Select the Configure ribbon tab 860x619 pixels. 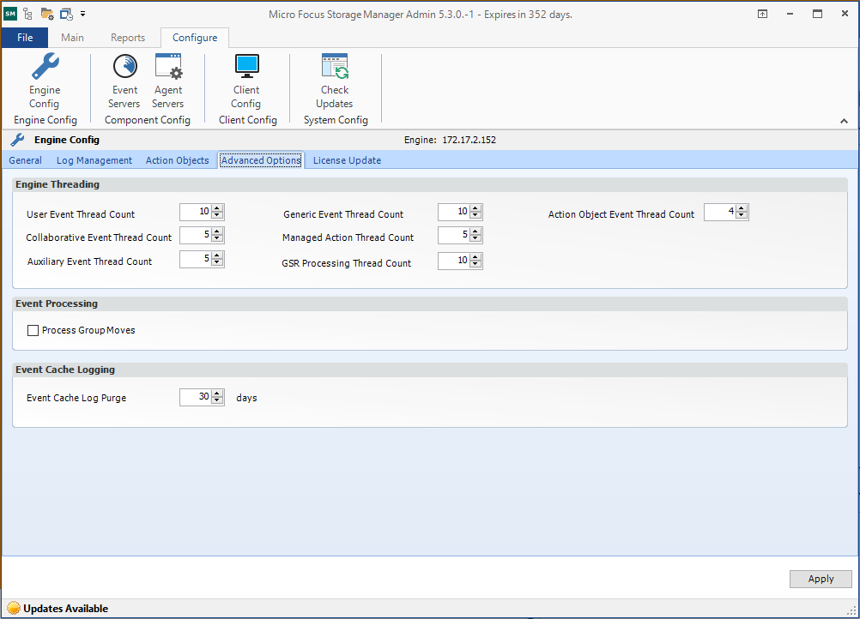pos(195,37)
